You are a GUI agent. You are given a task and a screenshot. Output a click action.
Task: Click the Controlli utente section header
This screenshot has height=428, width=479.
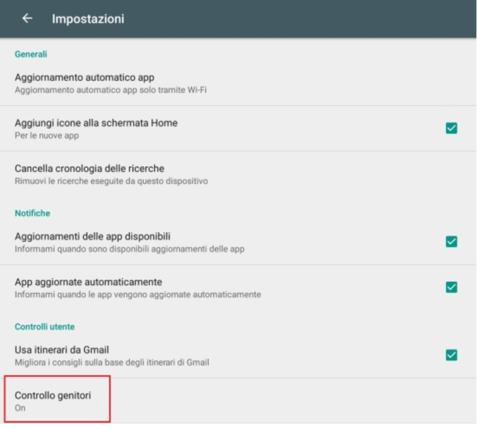click(x=44, y=327)
